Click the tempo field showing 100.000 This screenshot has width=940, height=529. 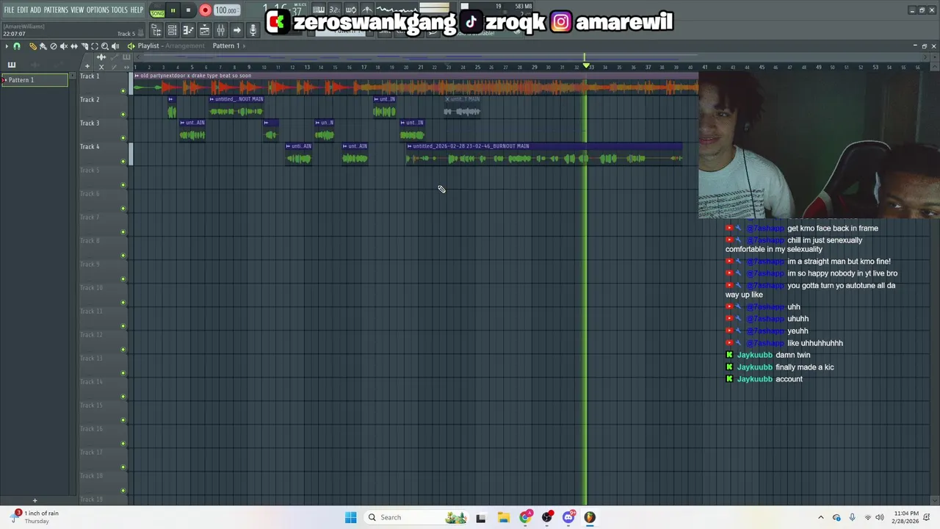point(226,10)
